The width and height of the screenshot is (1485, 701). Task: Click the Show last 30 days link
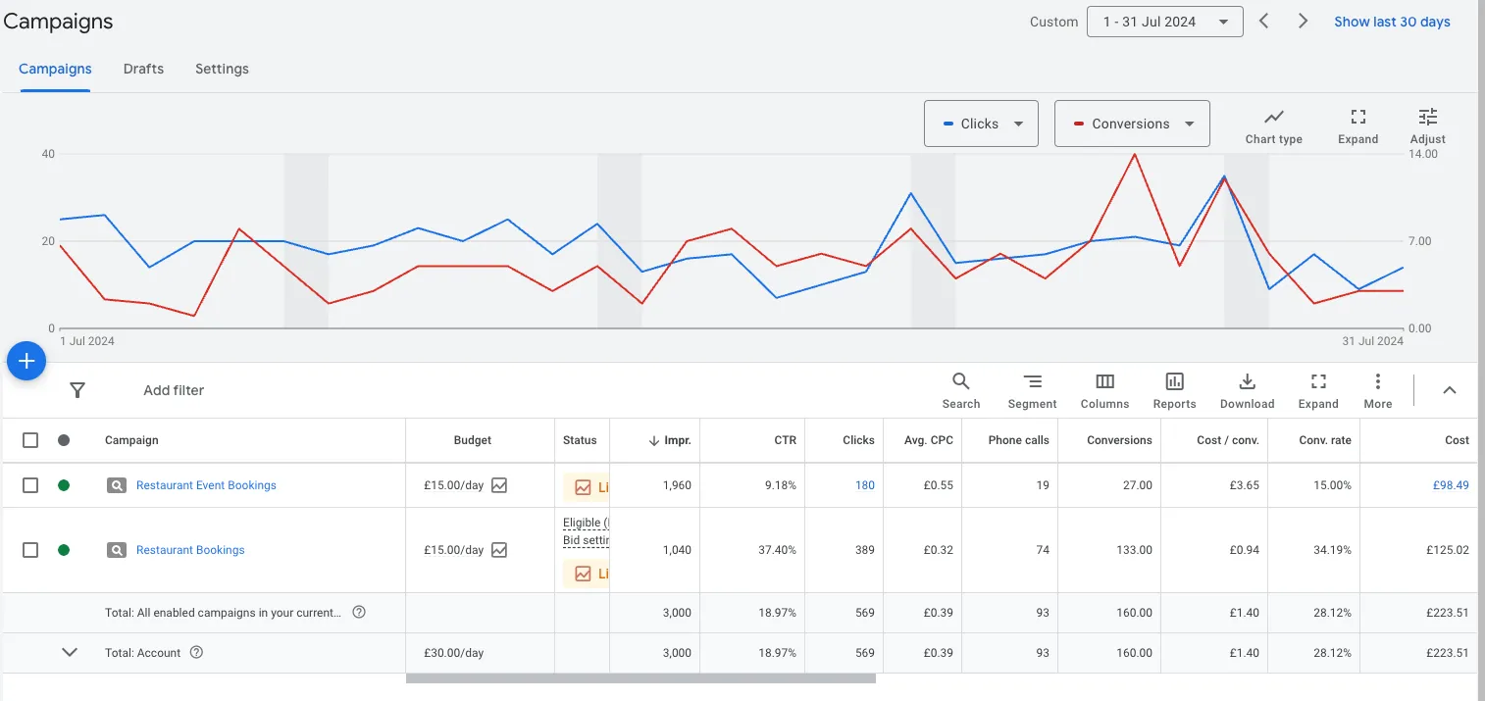point(1392,22)
